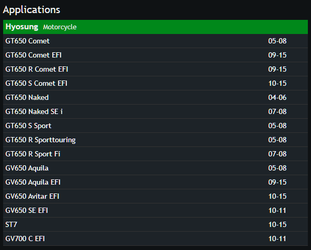The height and width of the screenshot is (250, 311).
Task: Select GT650 R Sporttouring in list
Action: (x=155, y=140)
